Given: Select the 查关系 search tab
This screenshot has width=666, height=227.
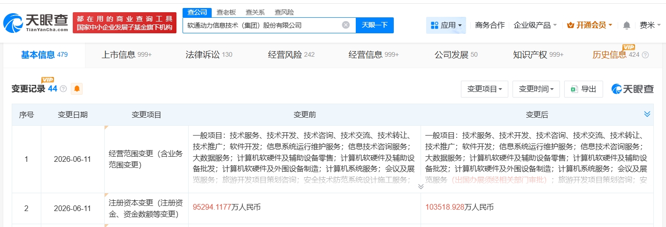Looking at the screenshot, I should click(255, 12).
